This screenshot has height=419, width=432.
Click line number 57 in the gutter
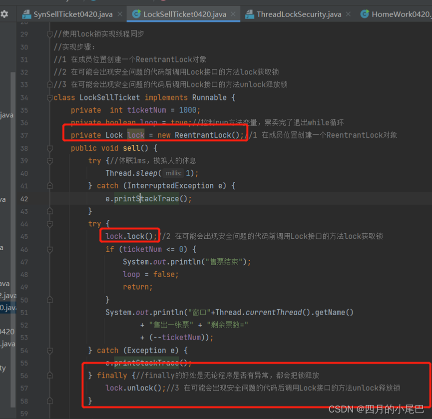coord(24,388)
